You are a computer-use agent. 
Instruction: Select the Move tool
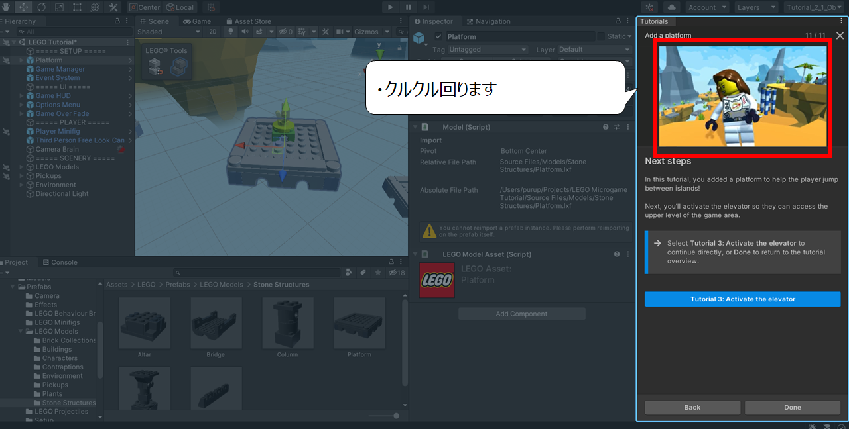(24, 7)
